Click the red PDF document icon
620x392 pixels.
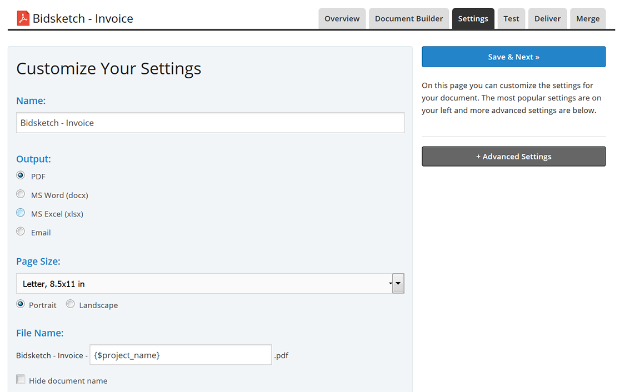pyautogui.click(x=23, y=18)
